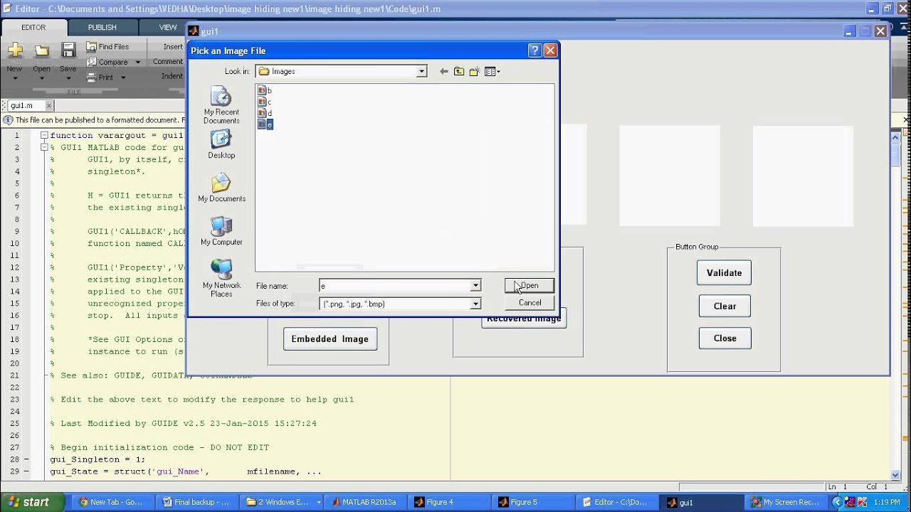Screen dimensions: 911x512
Task: Click the New file icon in Editor
Action: pos(15,50)
